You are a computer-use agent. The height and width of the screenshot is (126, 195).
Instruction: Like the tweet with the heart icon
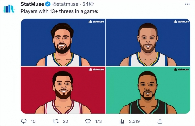[88, 121]
